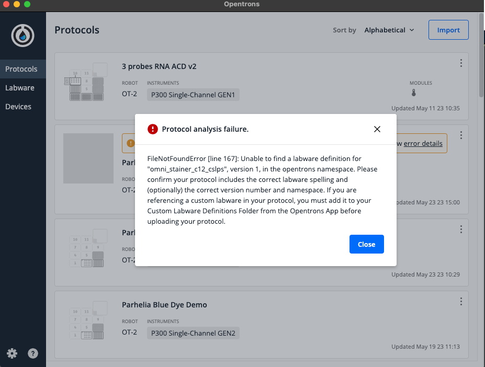Click the Import button
485x367 pixels.
click(448, 30)
